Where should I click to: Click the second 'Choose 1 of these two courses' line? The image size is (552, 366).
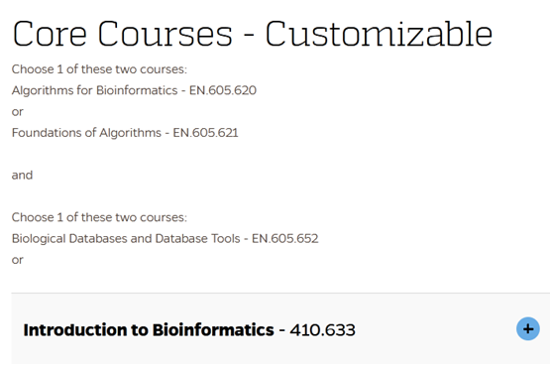99,217
